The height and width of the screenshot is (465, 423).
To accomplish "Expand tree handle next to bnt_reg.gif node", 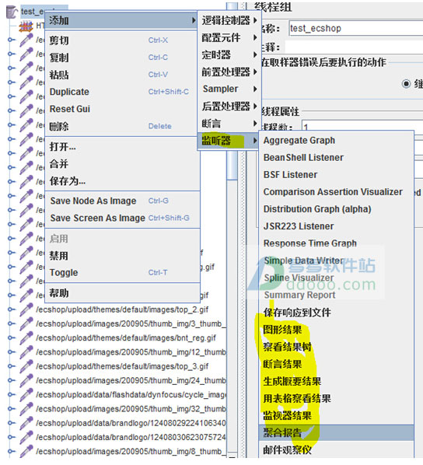I will click(x=11, y=337).
